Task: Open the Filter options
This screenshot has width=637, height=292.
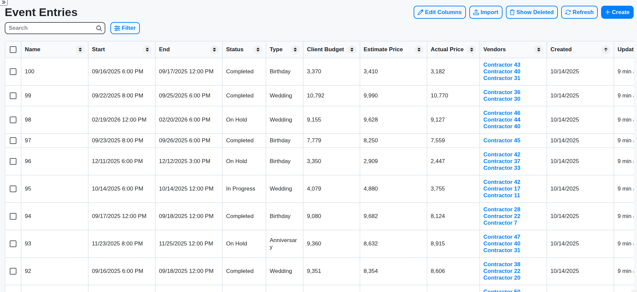Action: pyautogui.click(x=125, y=28)
